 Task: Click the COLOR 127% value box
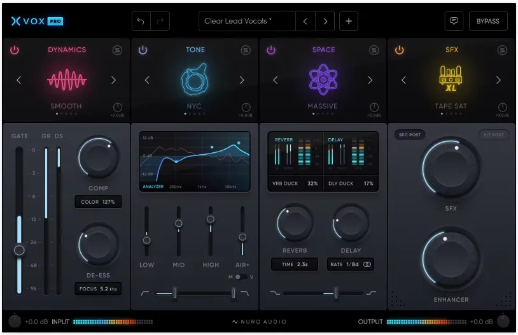(x=98, y=202)
